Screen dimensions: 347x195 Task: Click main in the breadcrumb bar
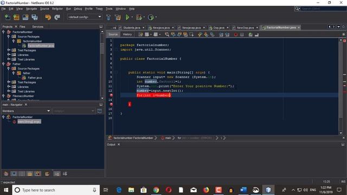click(x=168, y=138)
